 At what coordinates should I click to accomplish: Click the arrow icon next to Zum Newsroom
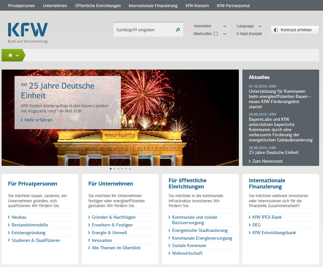pos(250,161)
